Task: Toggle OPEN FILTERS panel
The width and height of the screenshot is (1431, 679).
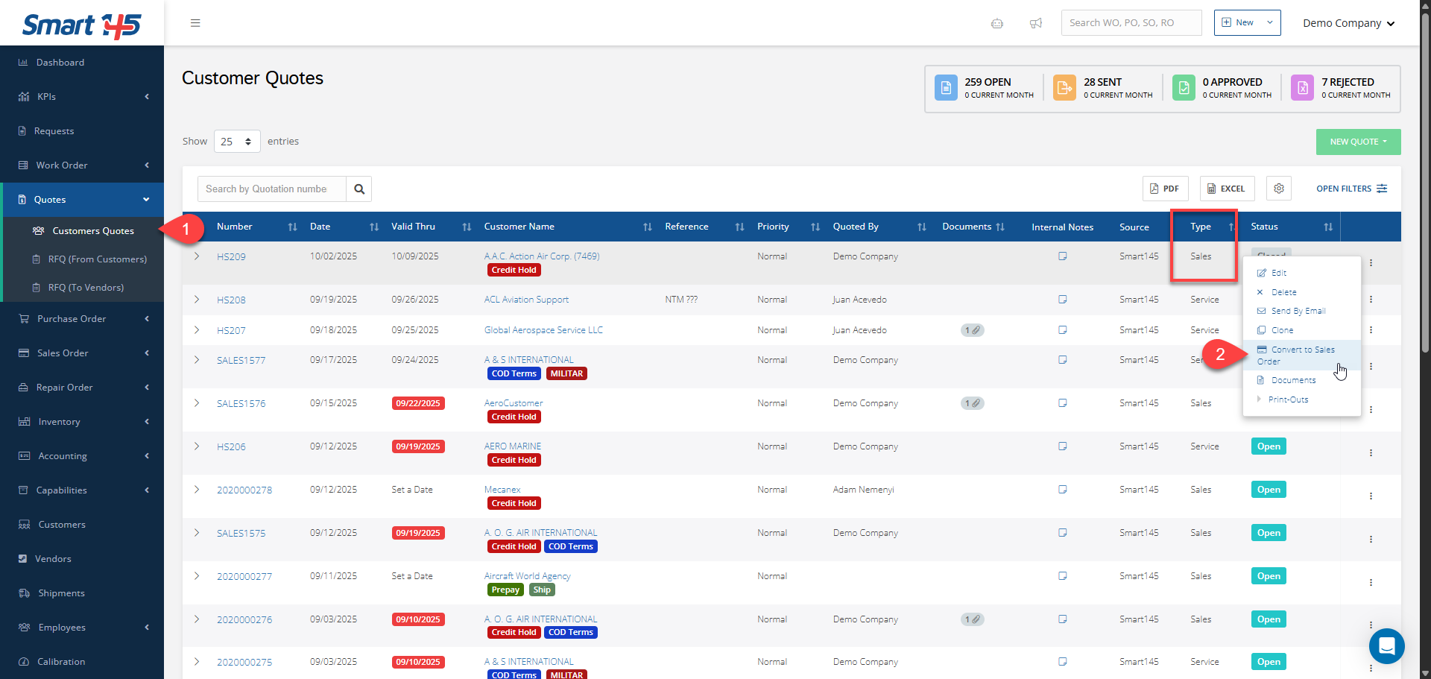Action: tap(1351, 189)
